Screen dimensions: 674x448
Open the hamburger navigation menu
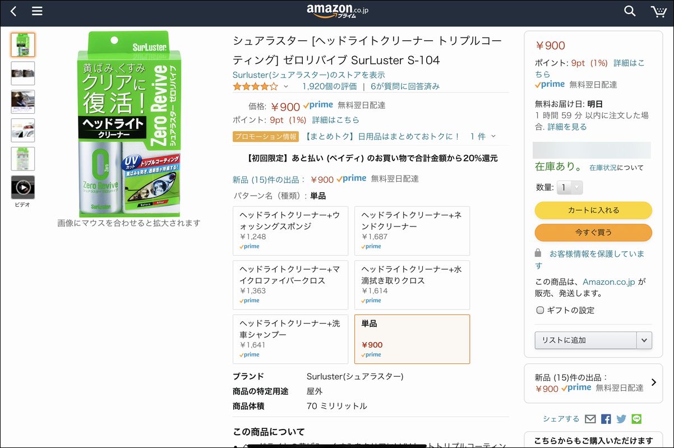[x=36, y=11]
